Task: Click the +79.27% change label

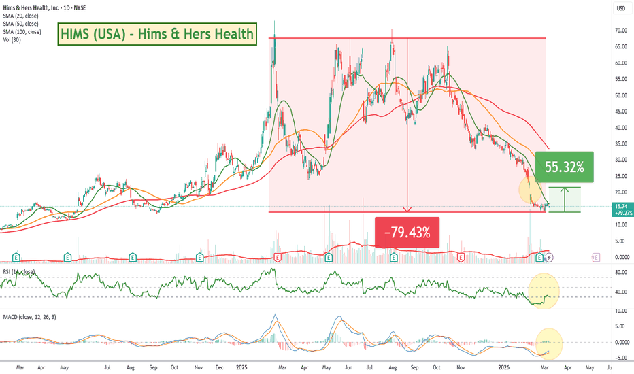Action: [623, 213]
